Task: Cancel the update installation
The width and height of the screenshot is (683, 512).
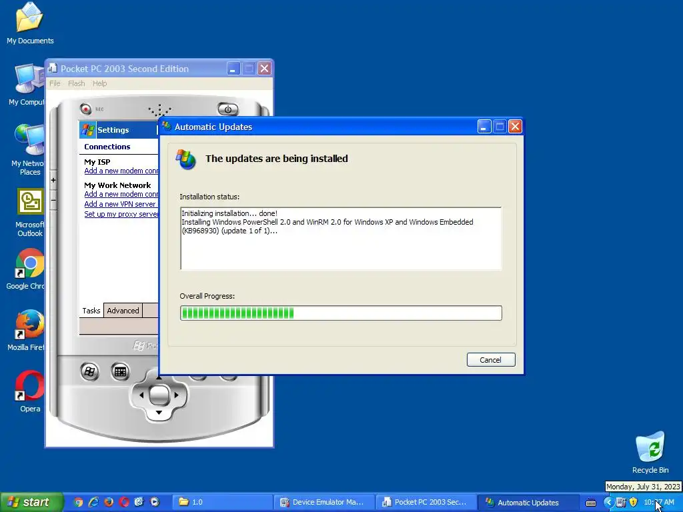Action: (x=491, y=359)
